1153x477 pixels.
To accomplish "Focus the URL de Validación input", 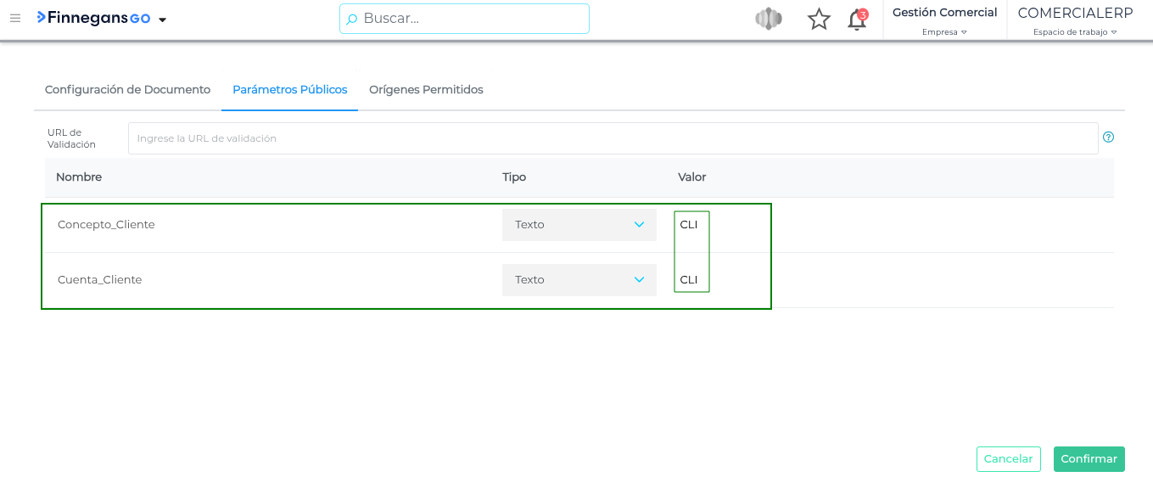I will pos(613,138).
